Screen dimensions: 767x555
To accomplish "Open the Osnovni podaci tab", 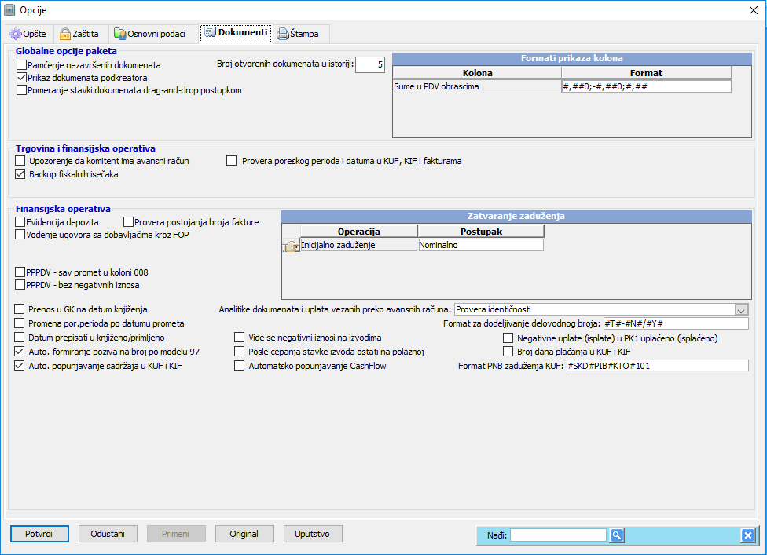I will point(149,34).
